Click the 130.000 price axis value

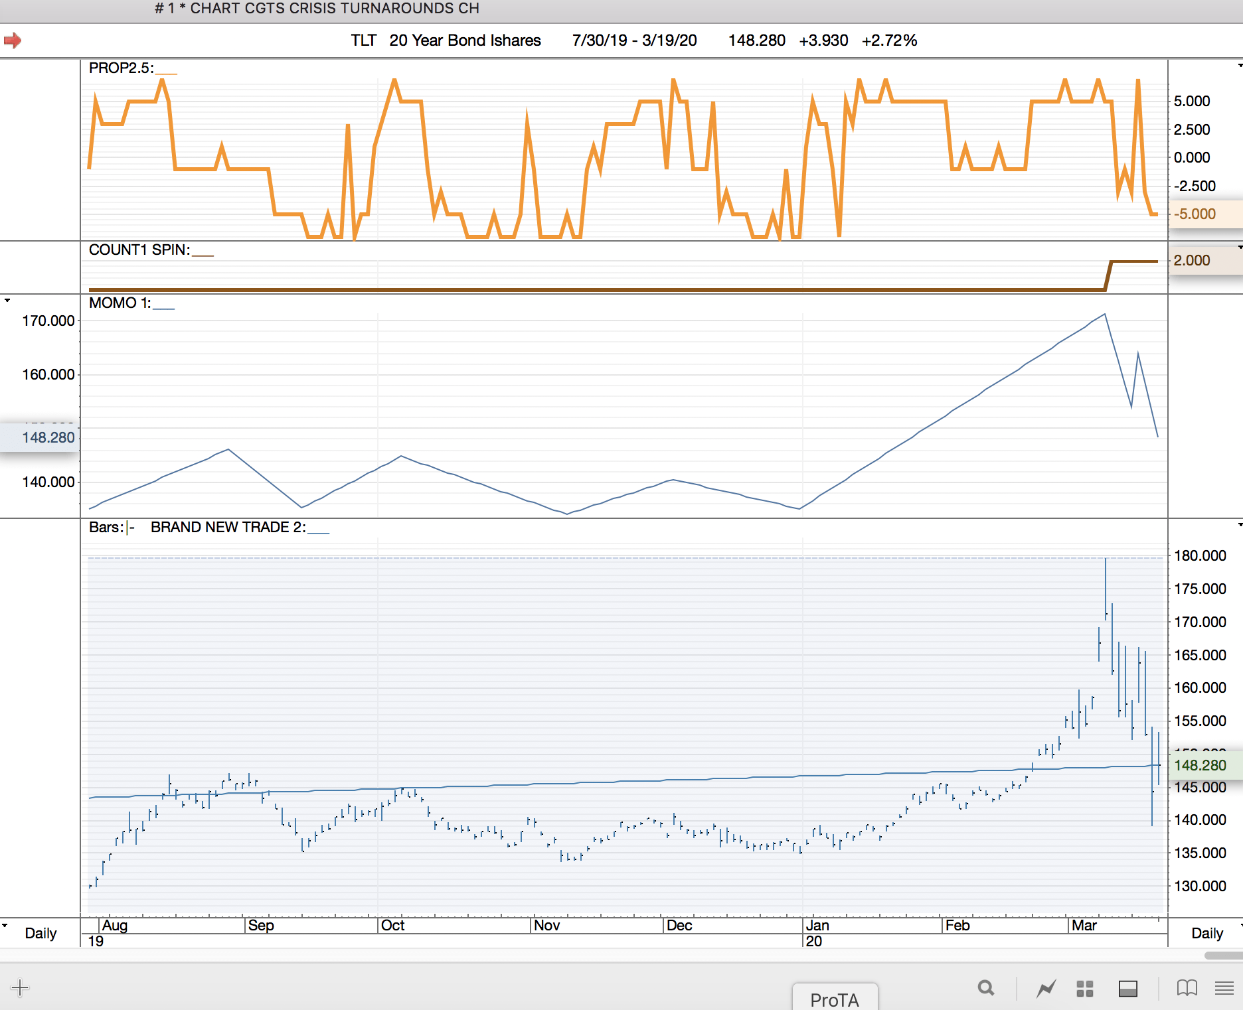tap(1200, 886)
